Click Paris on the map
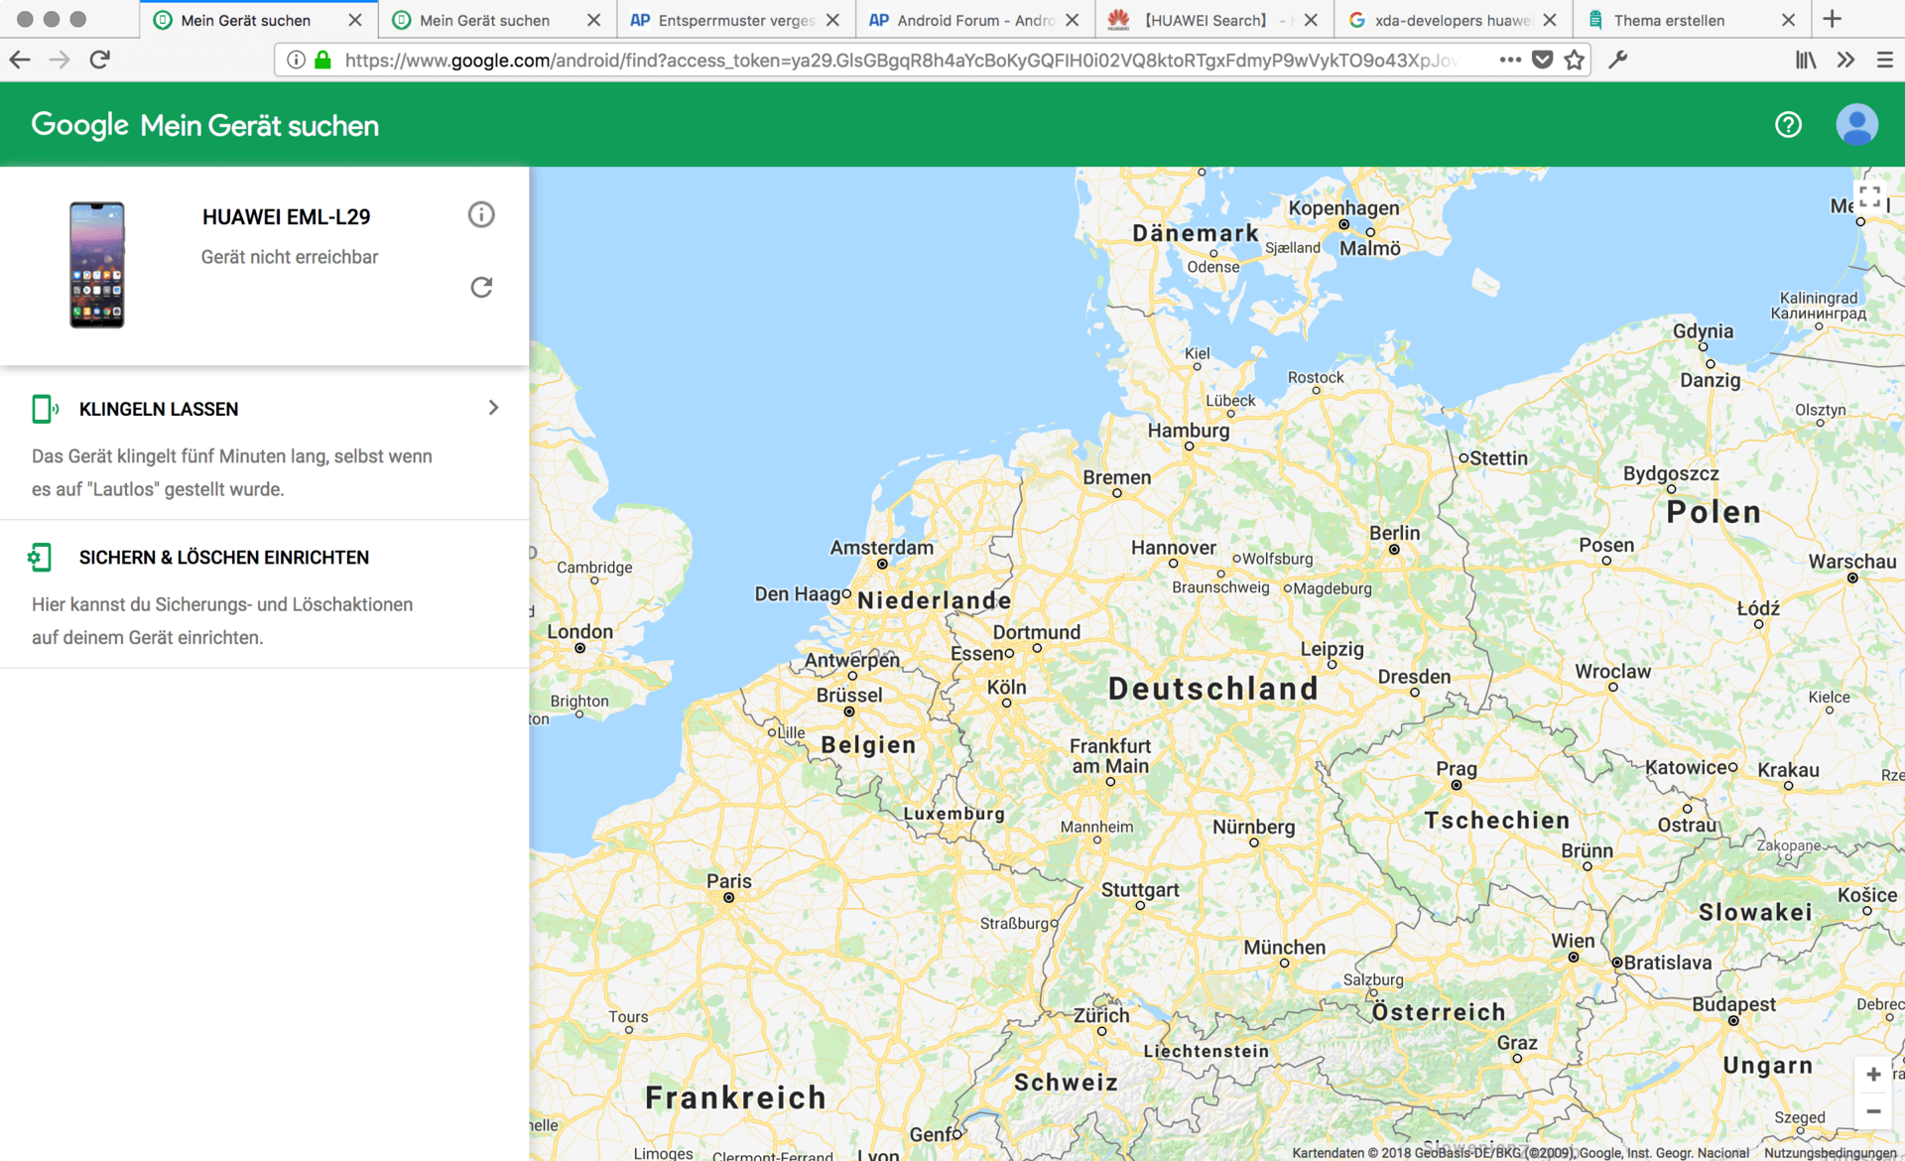 [729, 881]
